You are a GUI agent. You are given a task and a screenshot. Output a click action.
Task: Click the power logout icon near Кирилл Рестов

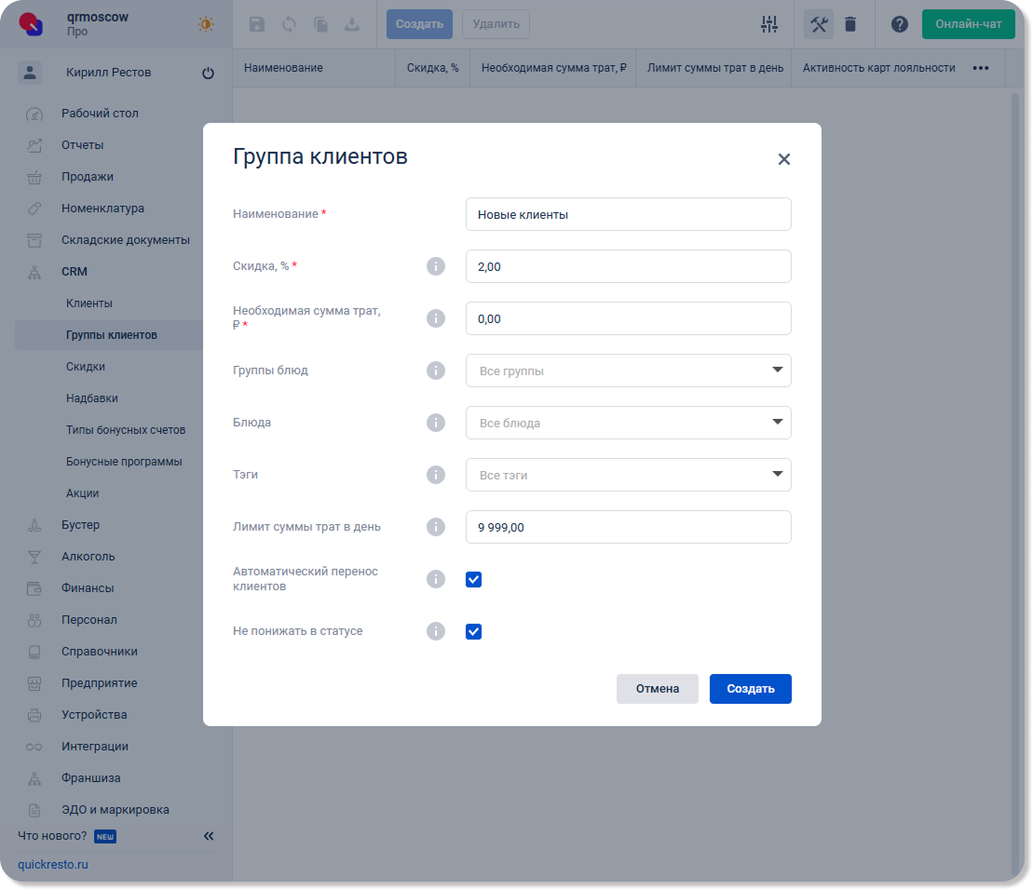pos(208,74)
